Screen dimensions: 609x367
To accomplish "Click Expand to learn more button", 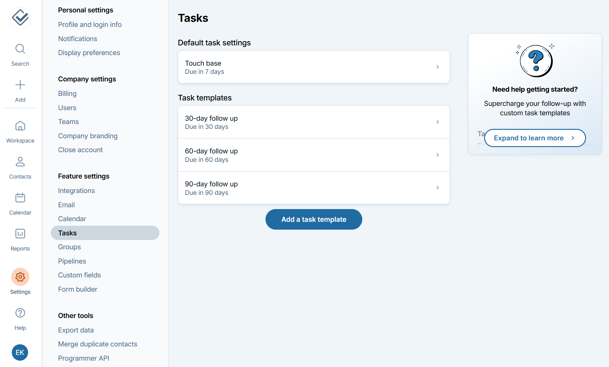I will [x=534, y=138].
